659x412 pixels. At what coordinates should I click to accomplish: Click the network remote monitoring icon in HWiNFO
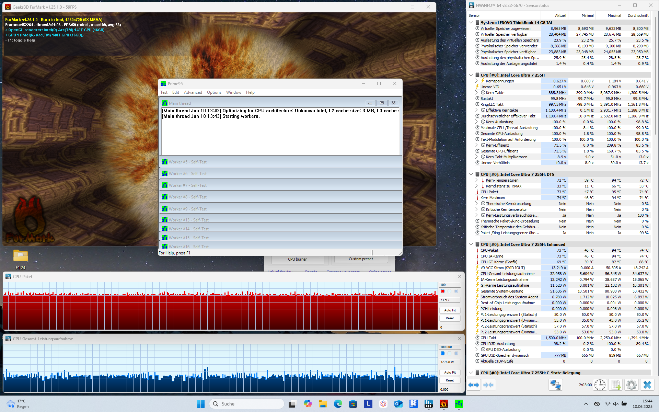555,385
